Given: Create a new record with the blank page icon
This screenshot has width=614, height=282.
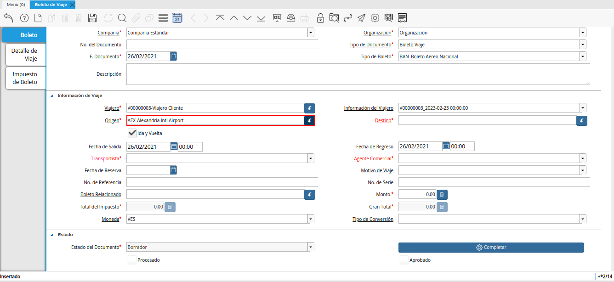Looking at the screenshot, I should tap(38, 18).
